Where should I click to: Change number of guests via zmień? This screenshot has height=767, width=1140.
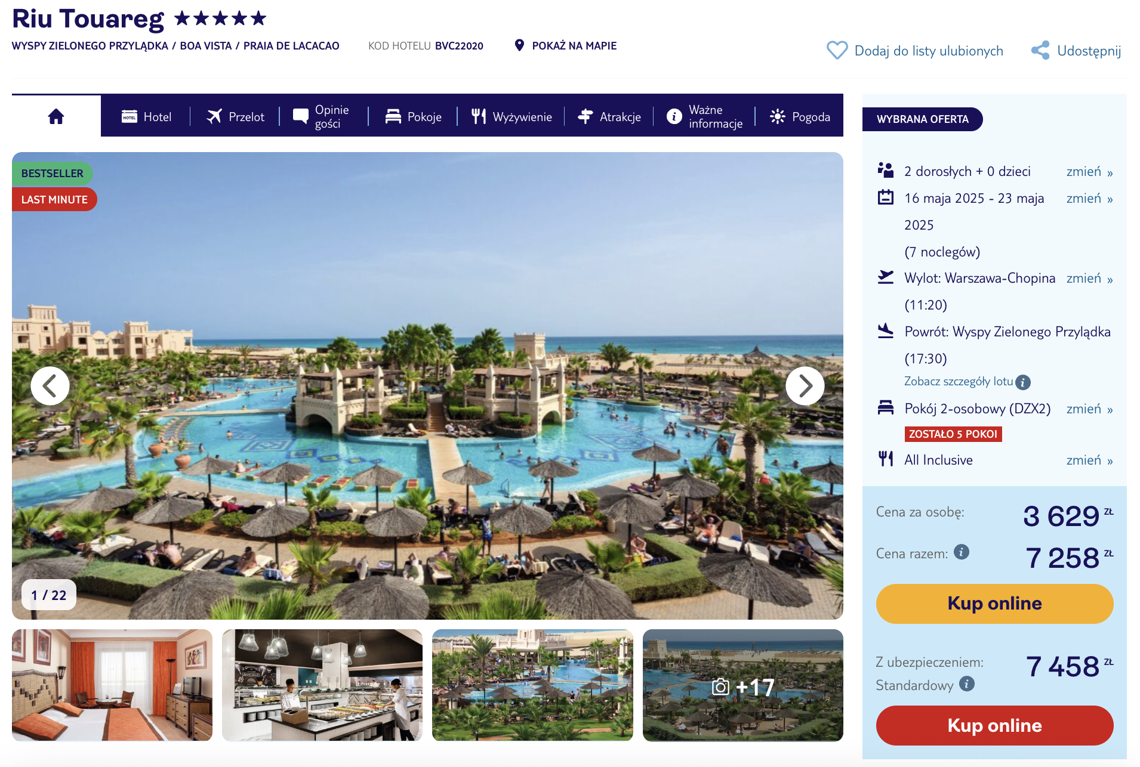click(x=1089, y=172)
